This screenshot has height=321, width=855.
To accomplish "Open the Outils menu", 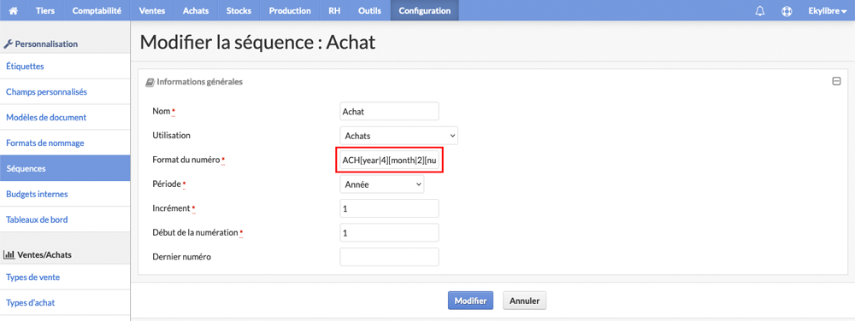I will click(x=369, y=10).
